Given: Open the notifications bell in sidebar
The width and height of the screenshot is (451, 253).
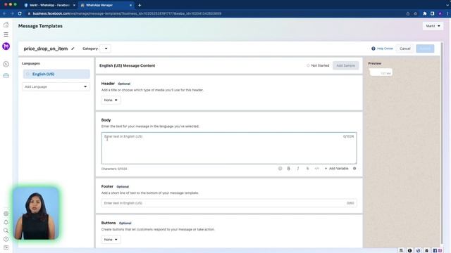Looking at the screenshot, I should click(6, 222).
